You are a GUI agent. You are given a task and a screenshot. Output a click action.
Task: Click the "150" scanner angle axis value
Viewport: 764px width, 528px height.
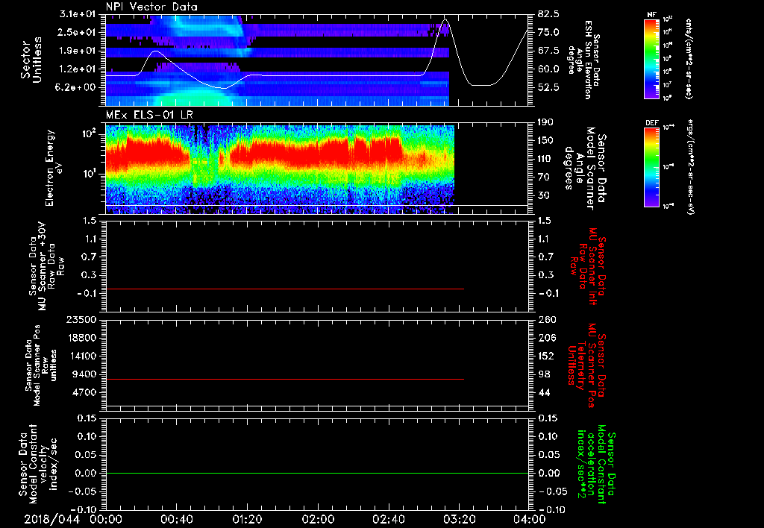point(547,140)
